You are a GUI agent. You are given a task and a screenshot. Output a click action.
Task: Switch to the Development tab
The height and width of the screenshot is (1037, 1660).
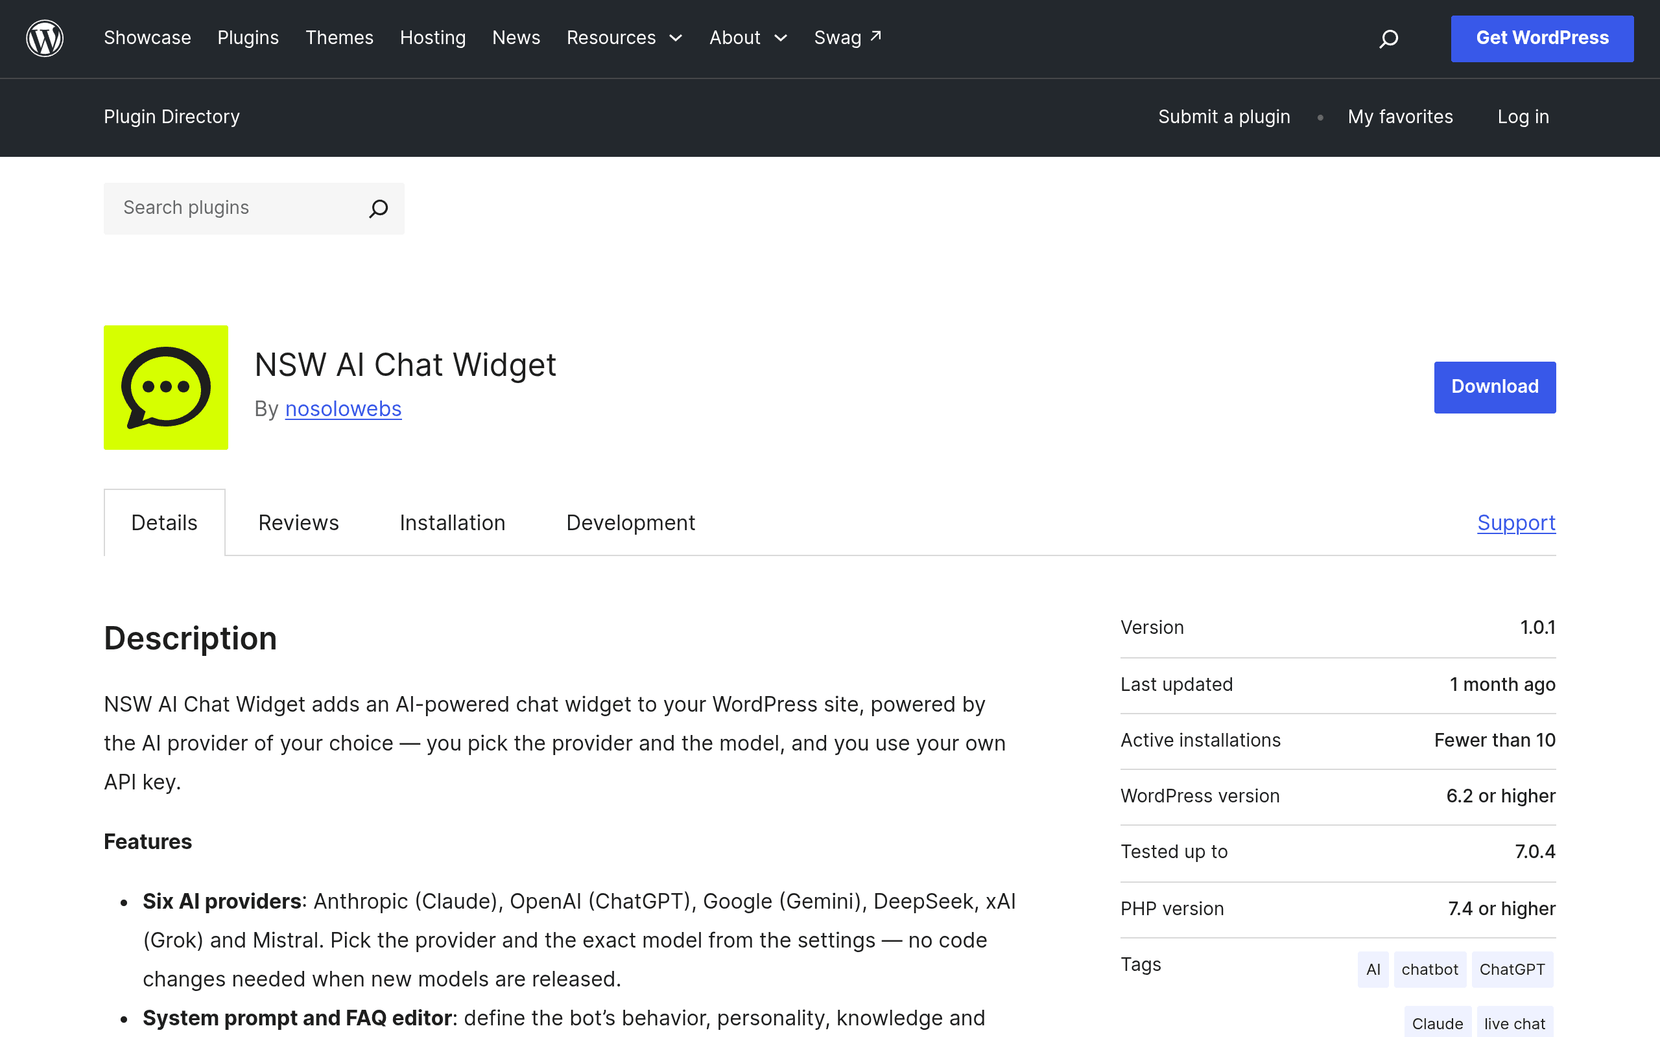tap(630, 522)
